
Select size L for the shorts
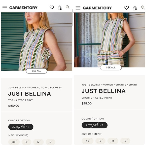click(125, 141)
